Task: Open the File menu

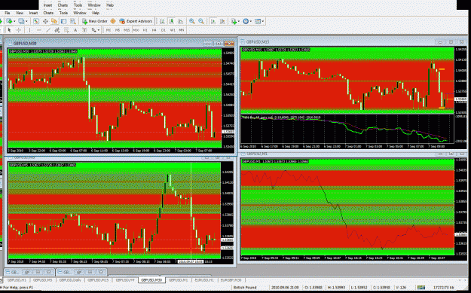Action: [x=8, y=13]
